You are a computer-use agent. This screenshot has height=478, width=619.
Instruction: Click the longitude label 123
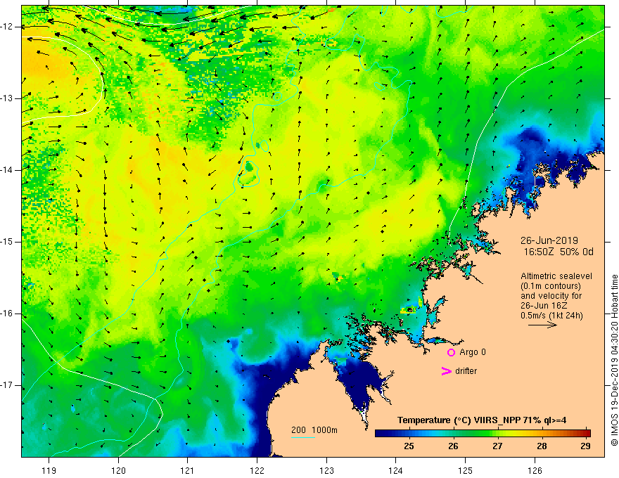click(x=326, y=470)
